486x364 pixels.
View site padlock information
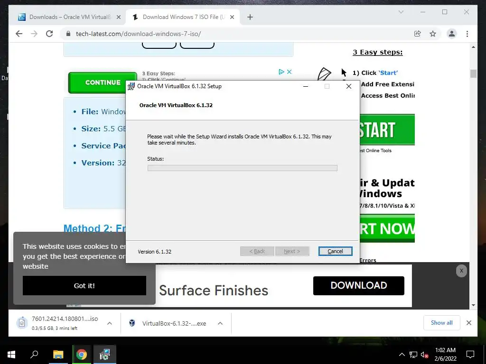click(x=68, y=34)
